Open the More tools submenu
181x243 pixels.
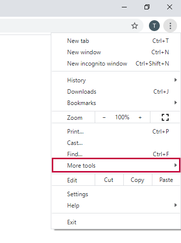[x=116, y=165]
